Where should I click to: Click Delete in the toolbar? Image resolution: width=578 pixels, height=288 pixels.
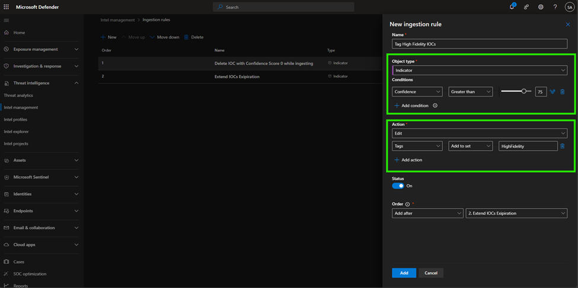pyautogui.click(x=193, y=37)
